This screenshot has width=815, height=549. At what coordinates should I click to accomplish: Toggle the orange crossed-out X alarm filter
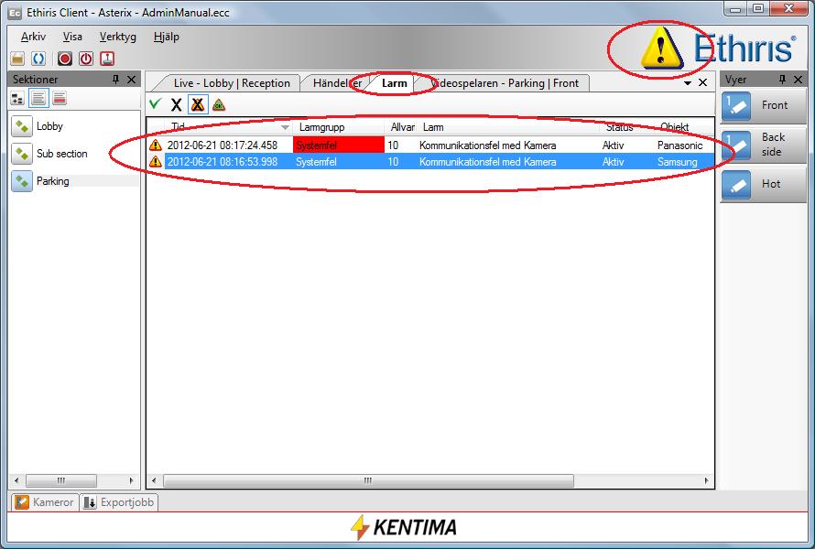[x=198, y=104]
